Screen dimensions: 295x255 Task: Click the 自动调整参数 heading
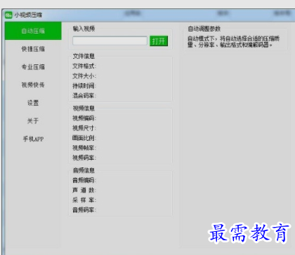pyautogui.click(x=204, y=29)
